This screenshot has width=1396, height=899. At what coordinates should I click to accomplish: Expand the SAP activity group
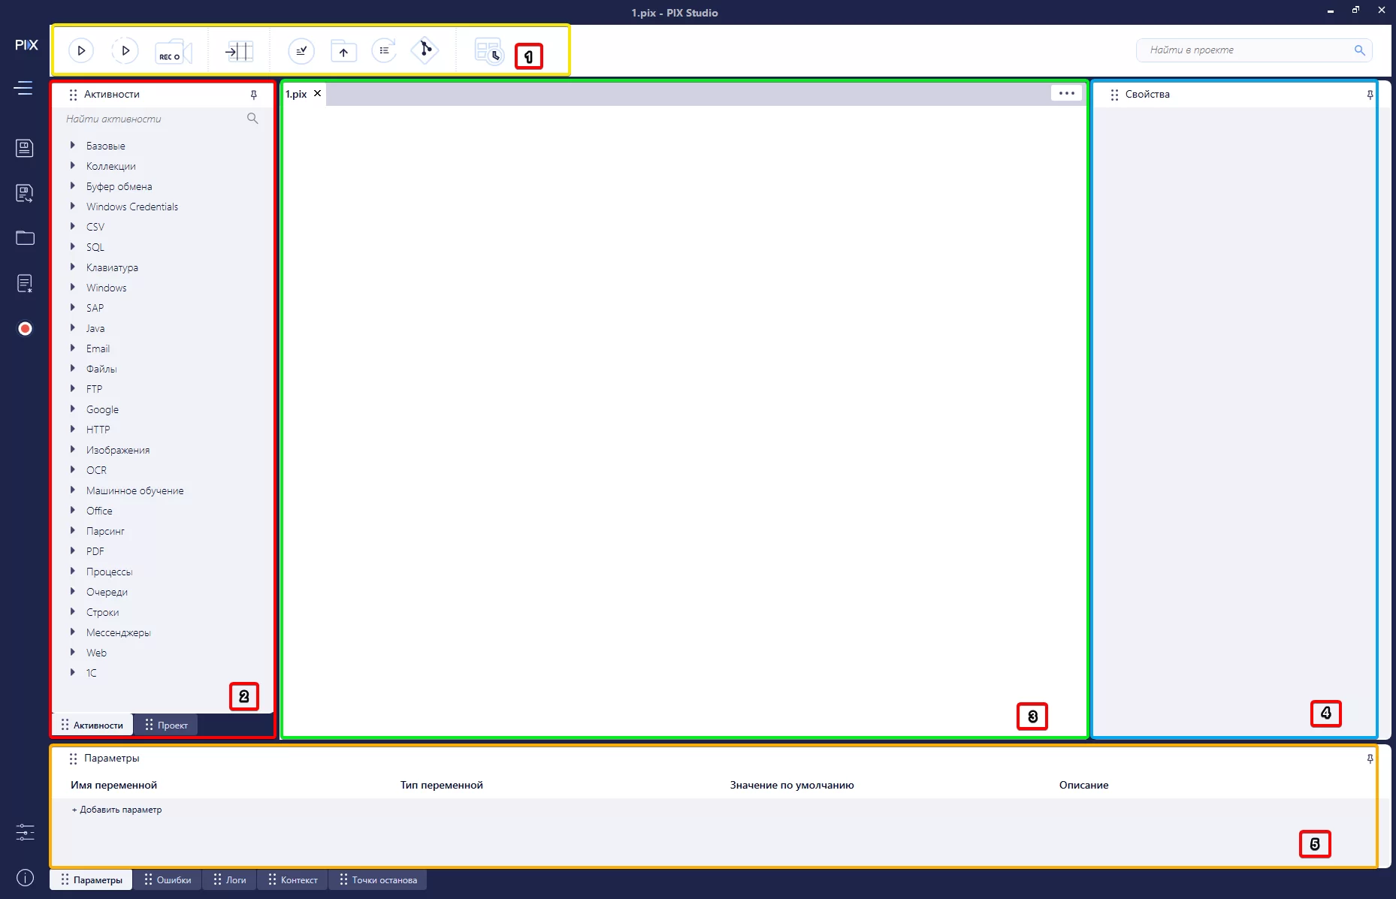(73, 307)
